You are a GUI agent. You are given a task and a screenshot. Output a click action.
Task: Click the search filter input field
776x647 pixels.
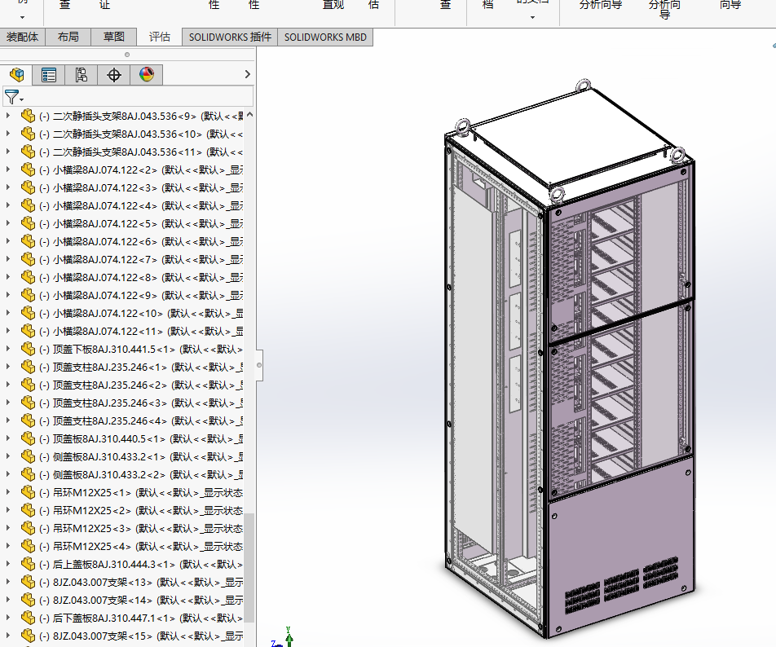(x=139, y=96)
